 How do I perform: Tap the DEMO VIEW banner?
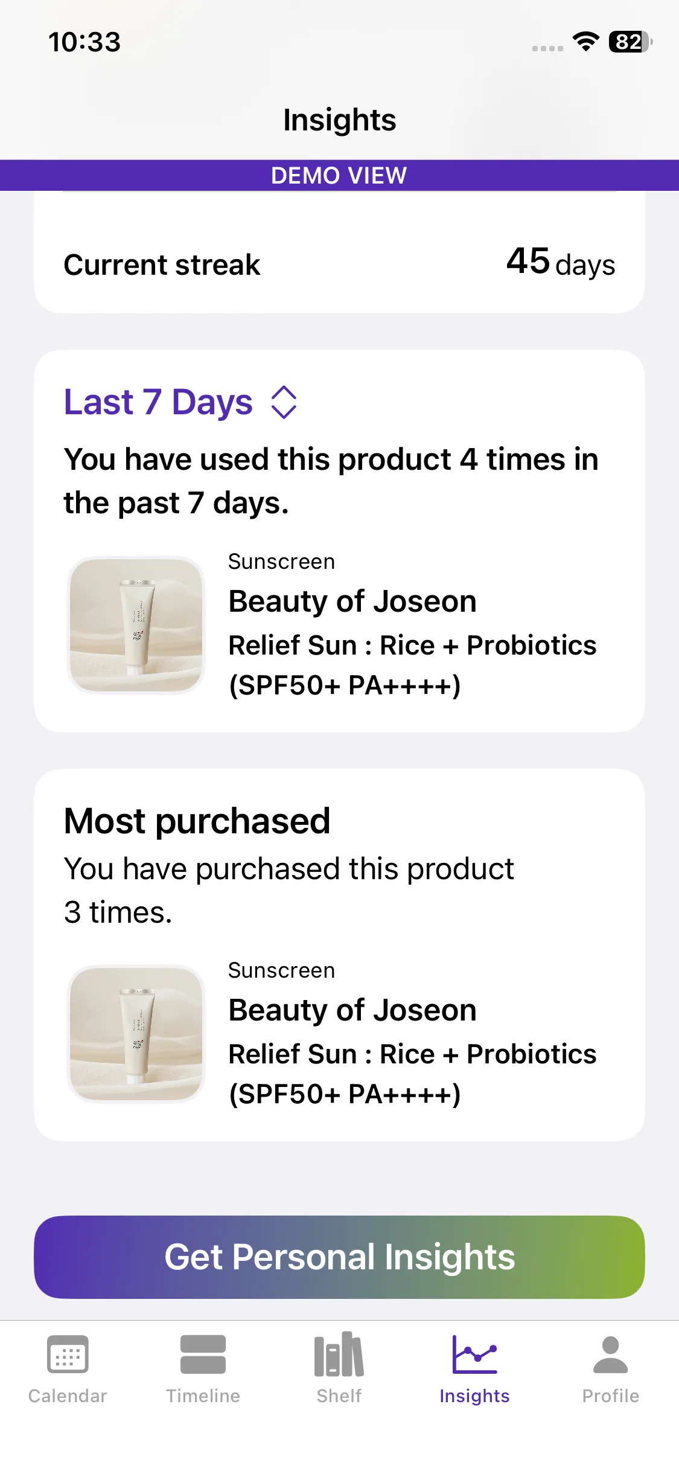[x=339, y=176]
